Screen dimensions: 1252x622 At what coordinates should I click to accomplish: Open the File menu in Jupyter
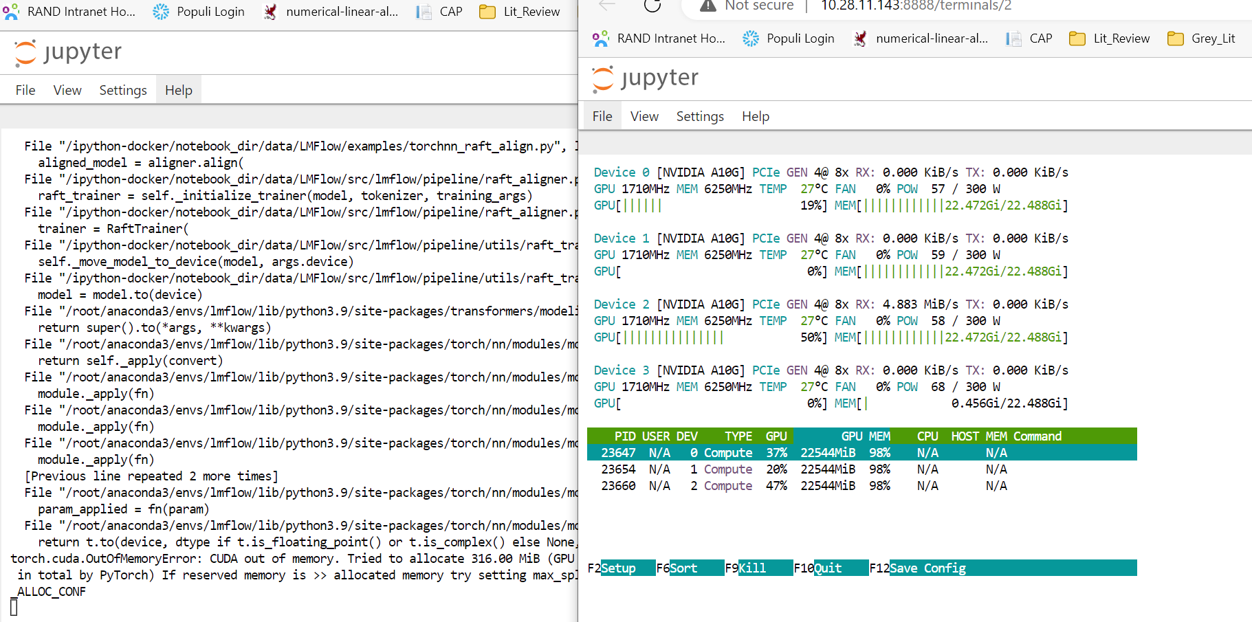[602, 115]
